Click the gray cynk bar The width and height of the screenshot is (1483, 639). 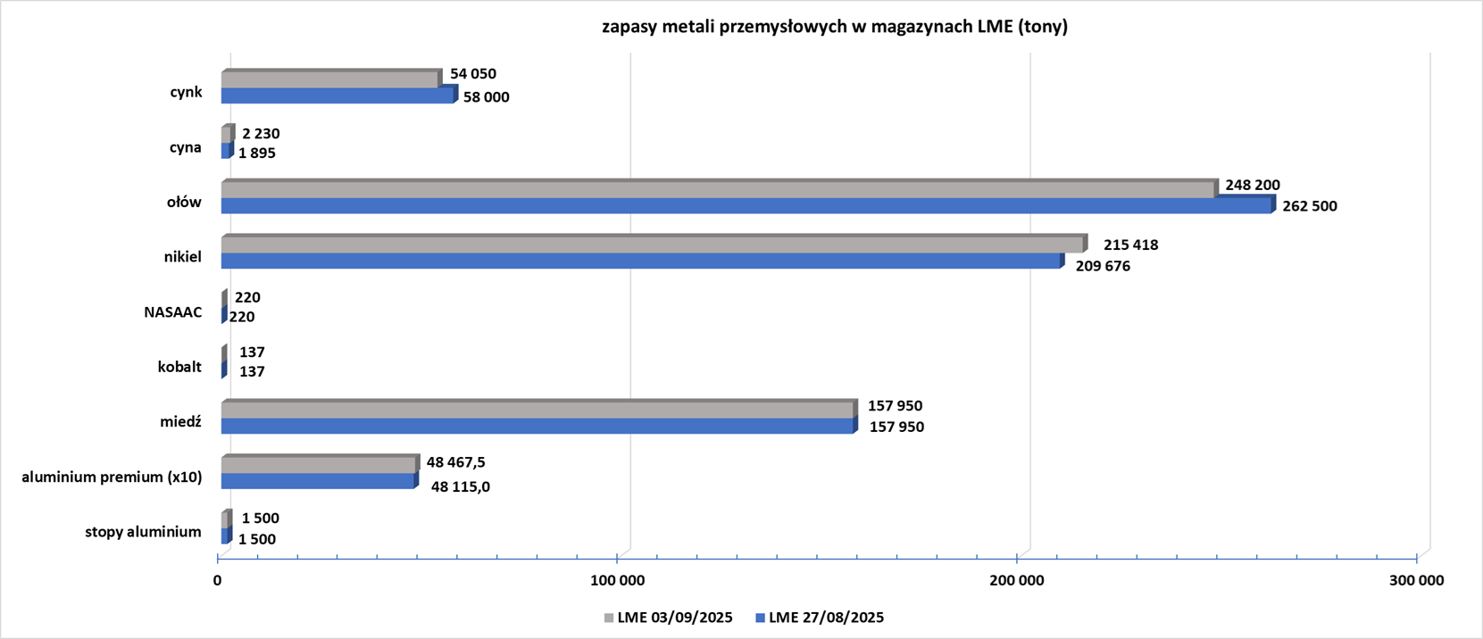click(x=330, y=80)
